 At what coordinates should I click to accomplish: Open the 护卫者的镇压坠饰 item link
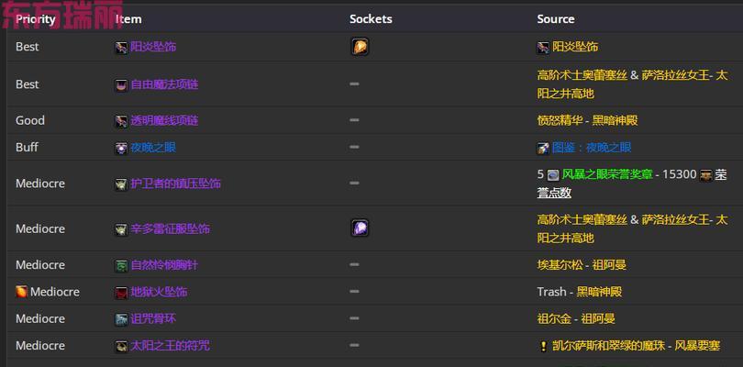(175, 183)
